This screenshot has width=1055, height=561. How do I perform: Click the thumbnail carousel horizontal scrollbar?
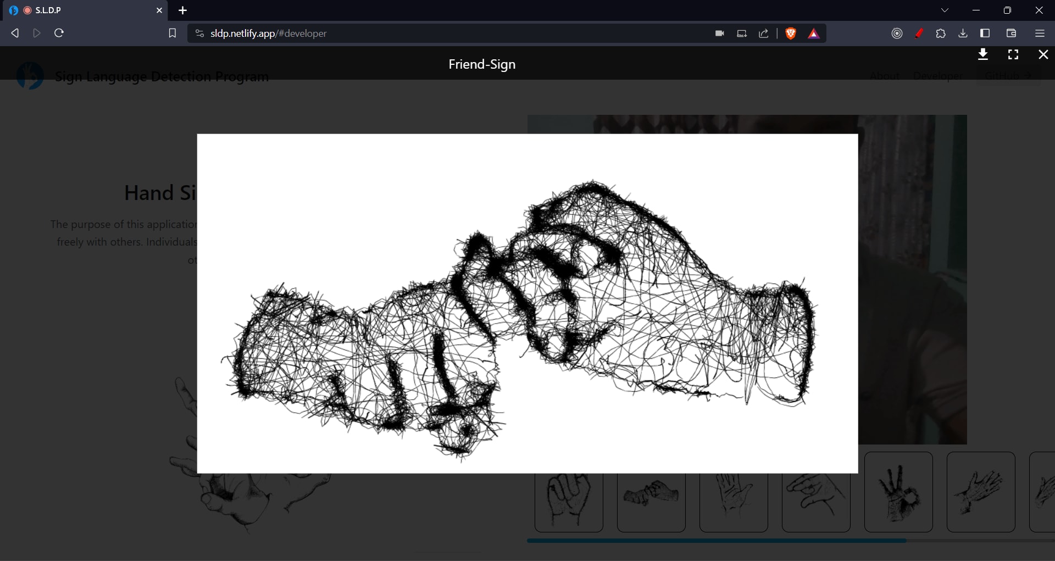[x=717, y=541]
